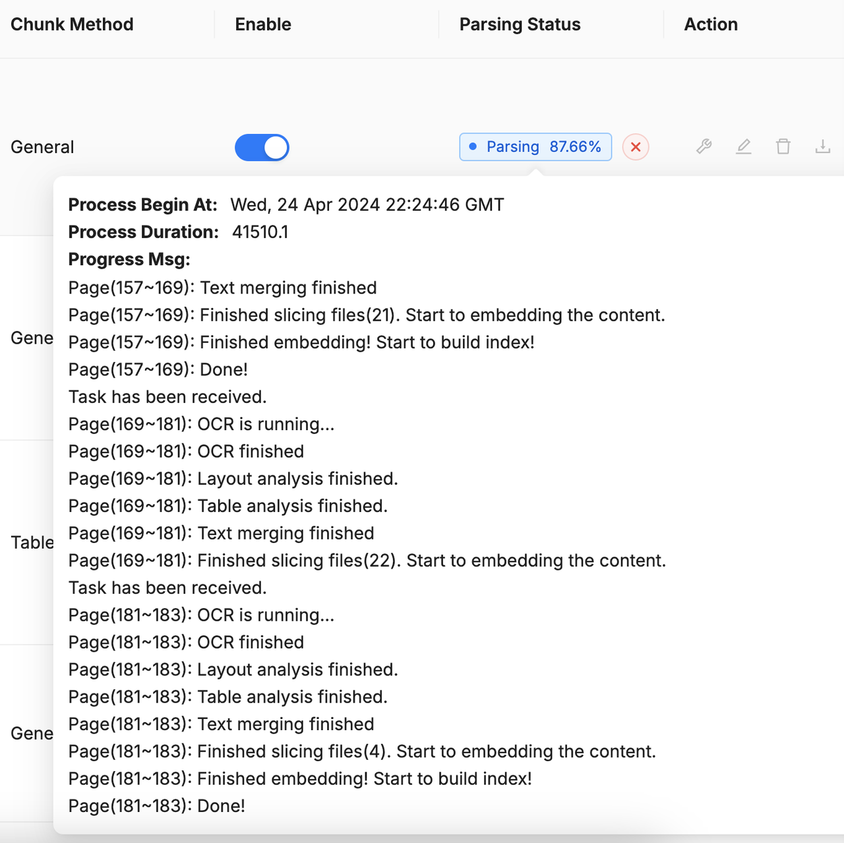Viewport: 844px width, 843px height.
Task: Download the file using download icon
Action: click(822, 146)
